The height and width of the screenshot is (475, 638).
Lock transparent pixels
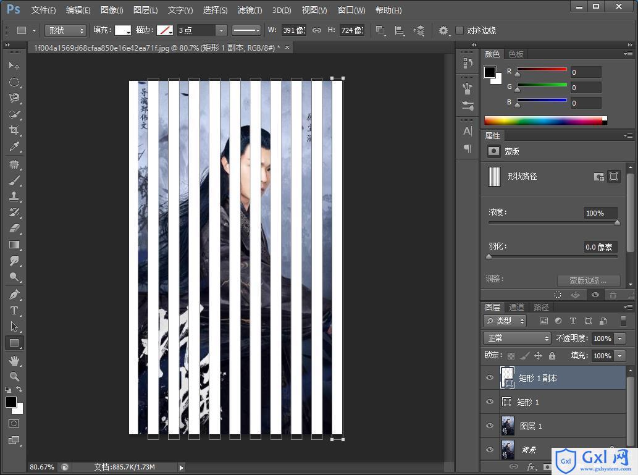pos(511,356)
